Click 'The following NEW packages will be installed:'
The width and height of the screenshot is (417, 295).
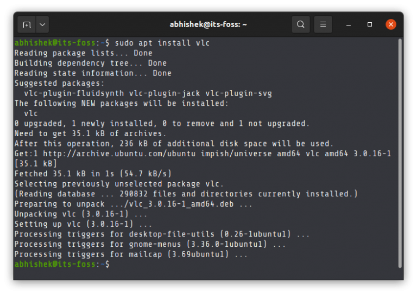[x=122, y=104]
